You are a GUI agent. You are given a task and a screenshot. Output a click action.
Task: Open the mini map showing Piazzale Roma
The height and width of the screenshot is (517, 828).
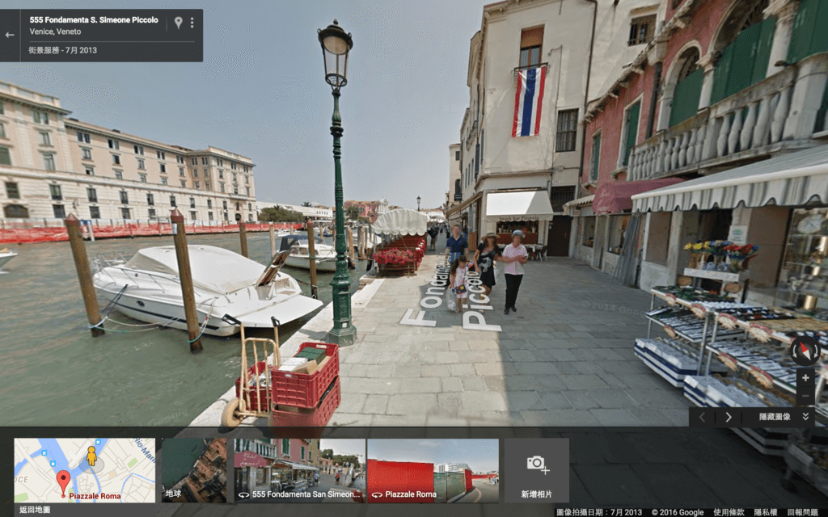pos(84,469)
